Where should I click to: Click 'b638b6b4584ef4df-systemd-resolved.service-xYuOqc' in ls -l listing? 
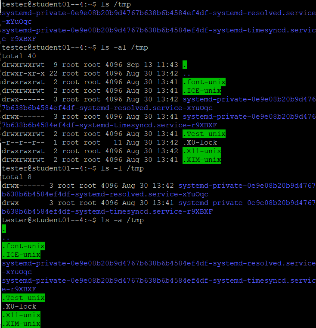coord(105,194)
